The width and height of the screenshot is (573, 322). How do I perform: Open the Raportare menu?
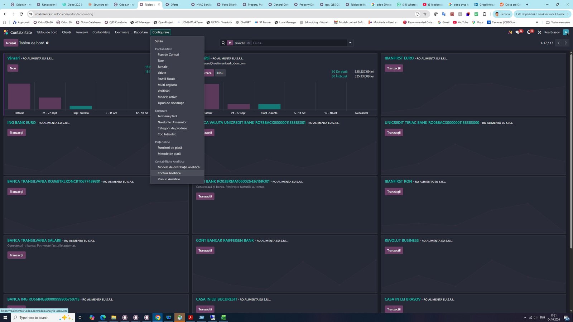click(141, 32)
